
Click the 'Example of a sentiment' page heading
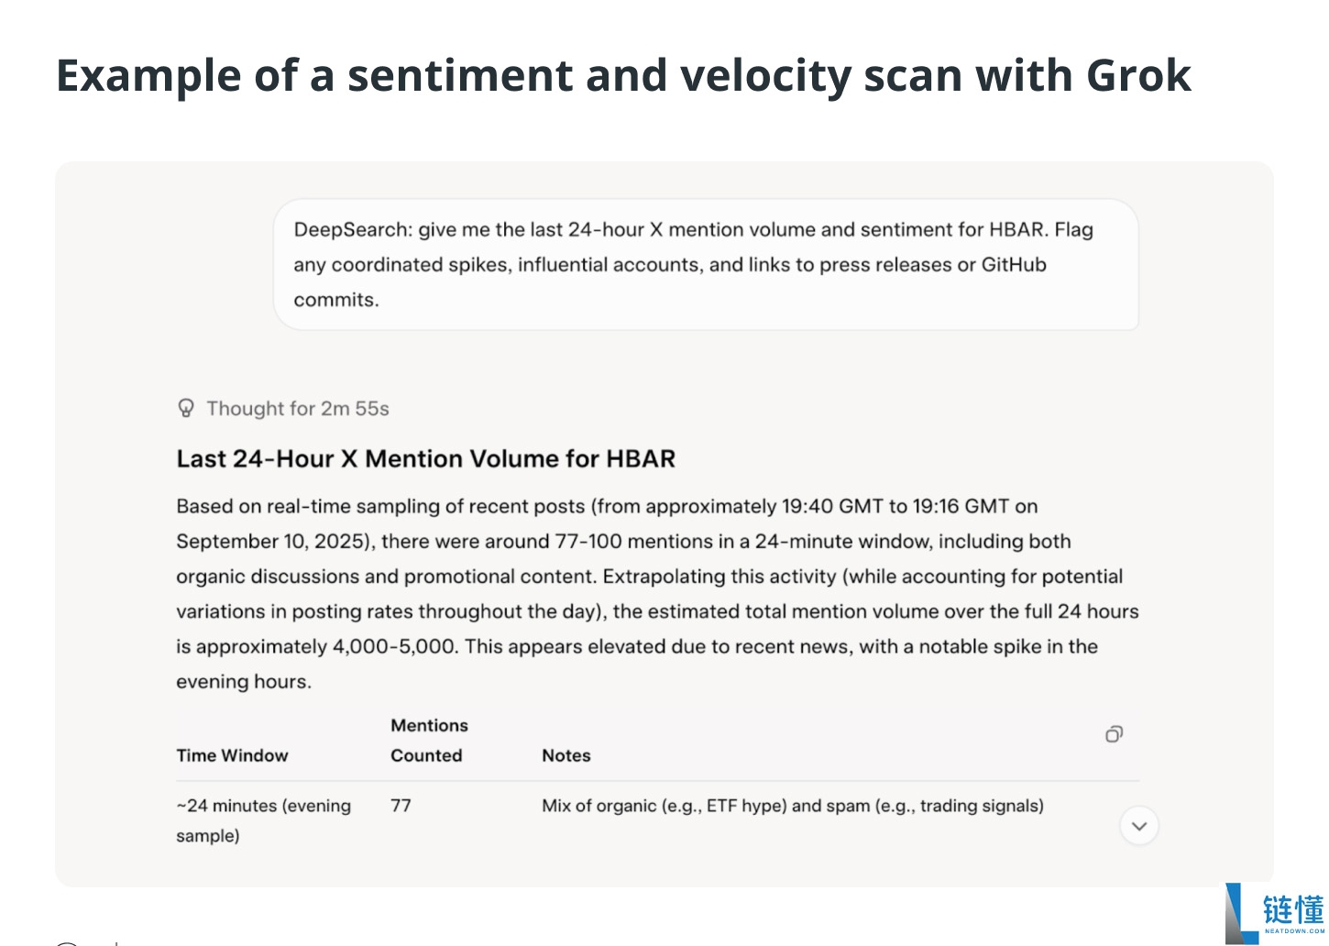(623, 75)
